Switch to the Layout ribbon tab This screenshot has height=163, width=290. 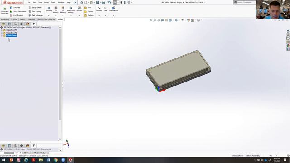point(14,19)
